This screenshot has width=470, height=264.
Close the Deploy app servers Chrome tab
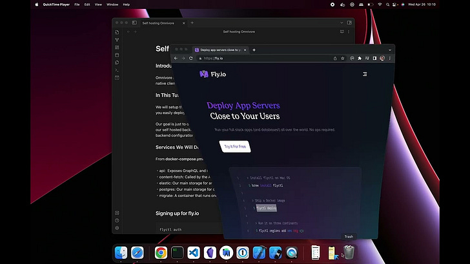coord(245,50)
